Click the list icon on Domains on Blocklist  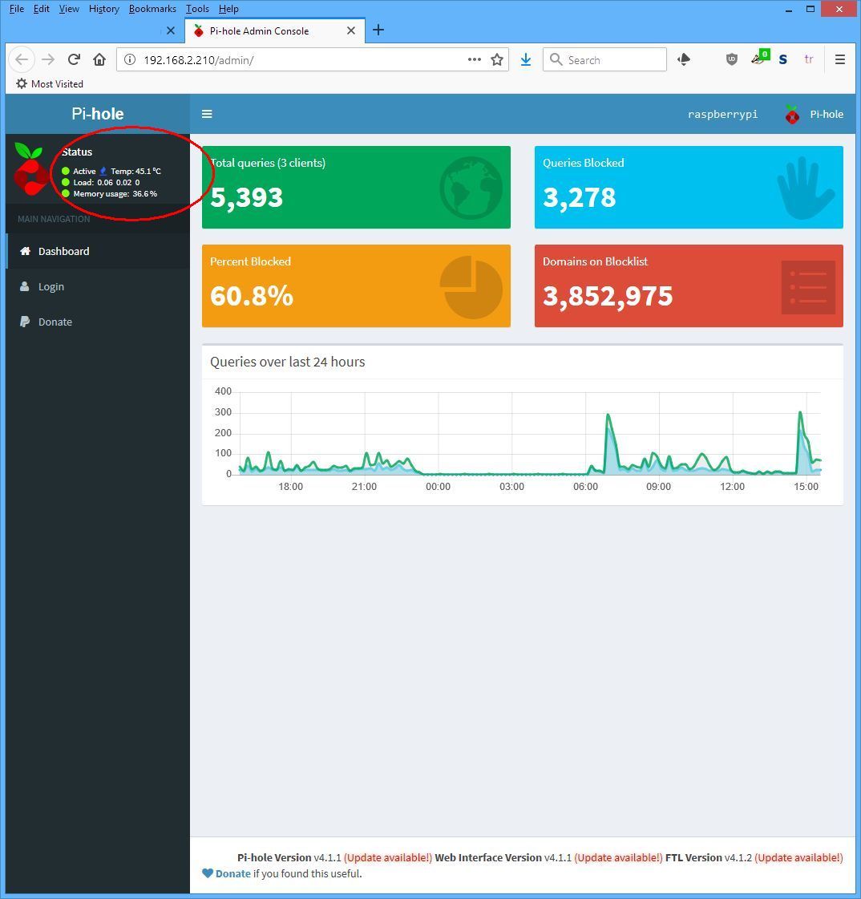[808, 287]
